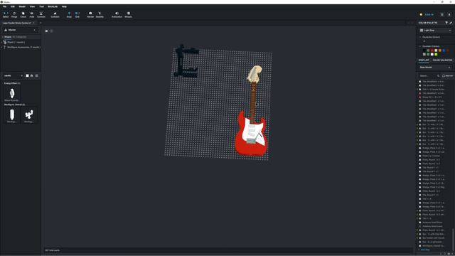The image size is (455, 256).
Task: Pick the Connect tool
Action: pos(41,15)
